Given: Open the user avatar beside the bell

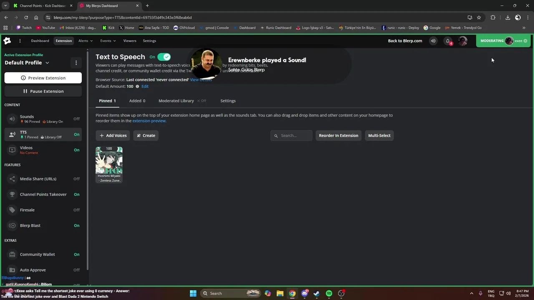Looking at the screenshot, I should click(x=462, y=41).
